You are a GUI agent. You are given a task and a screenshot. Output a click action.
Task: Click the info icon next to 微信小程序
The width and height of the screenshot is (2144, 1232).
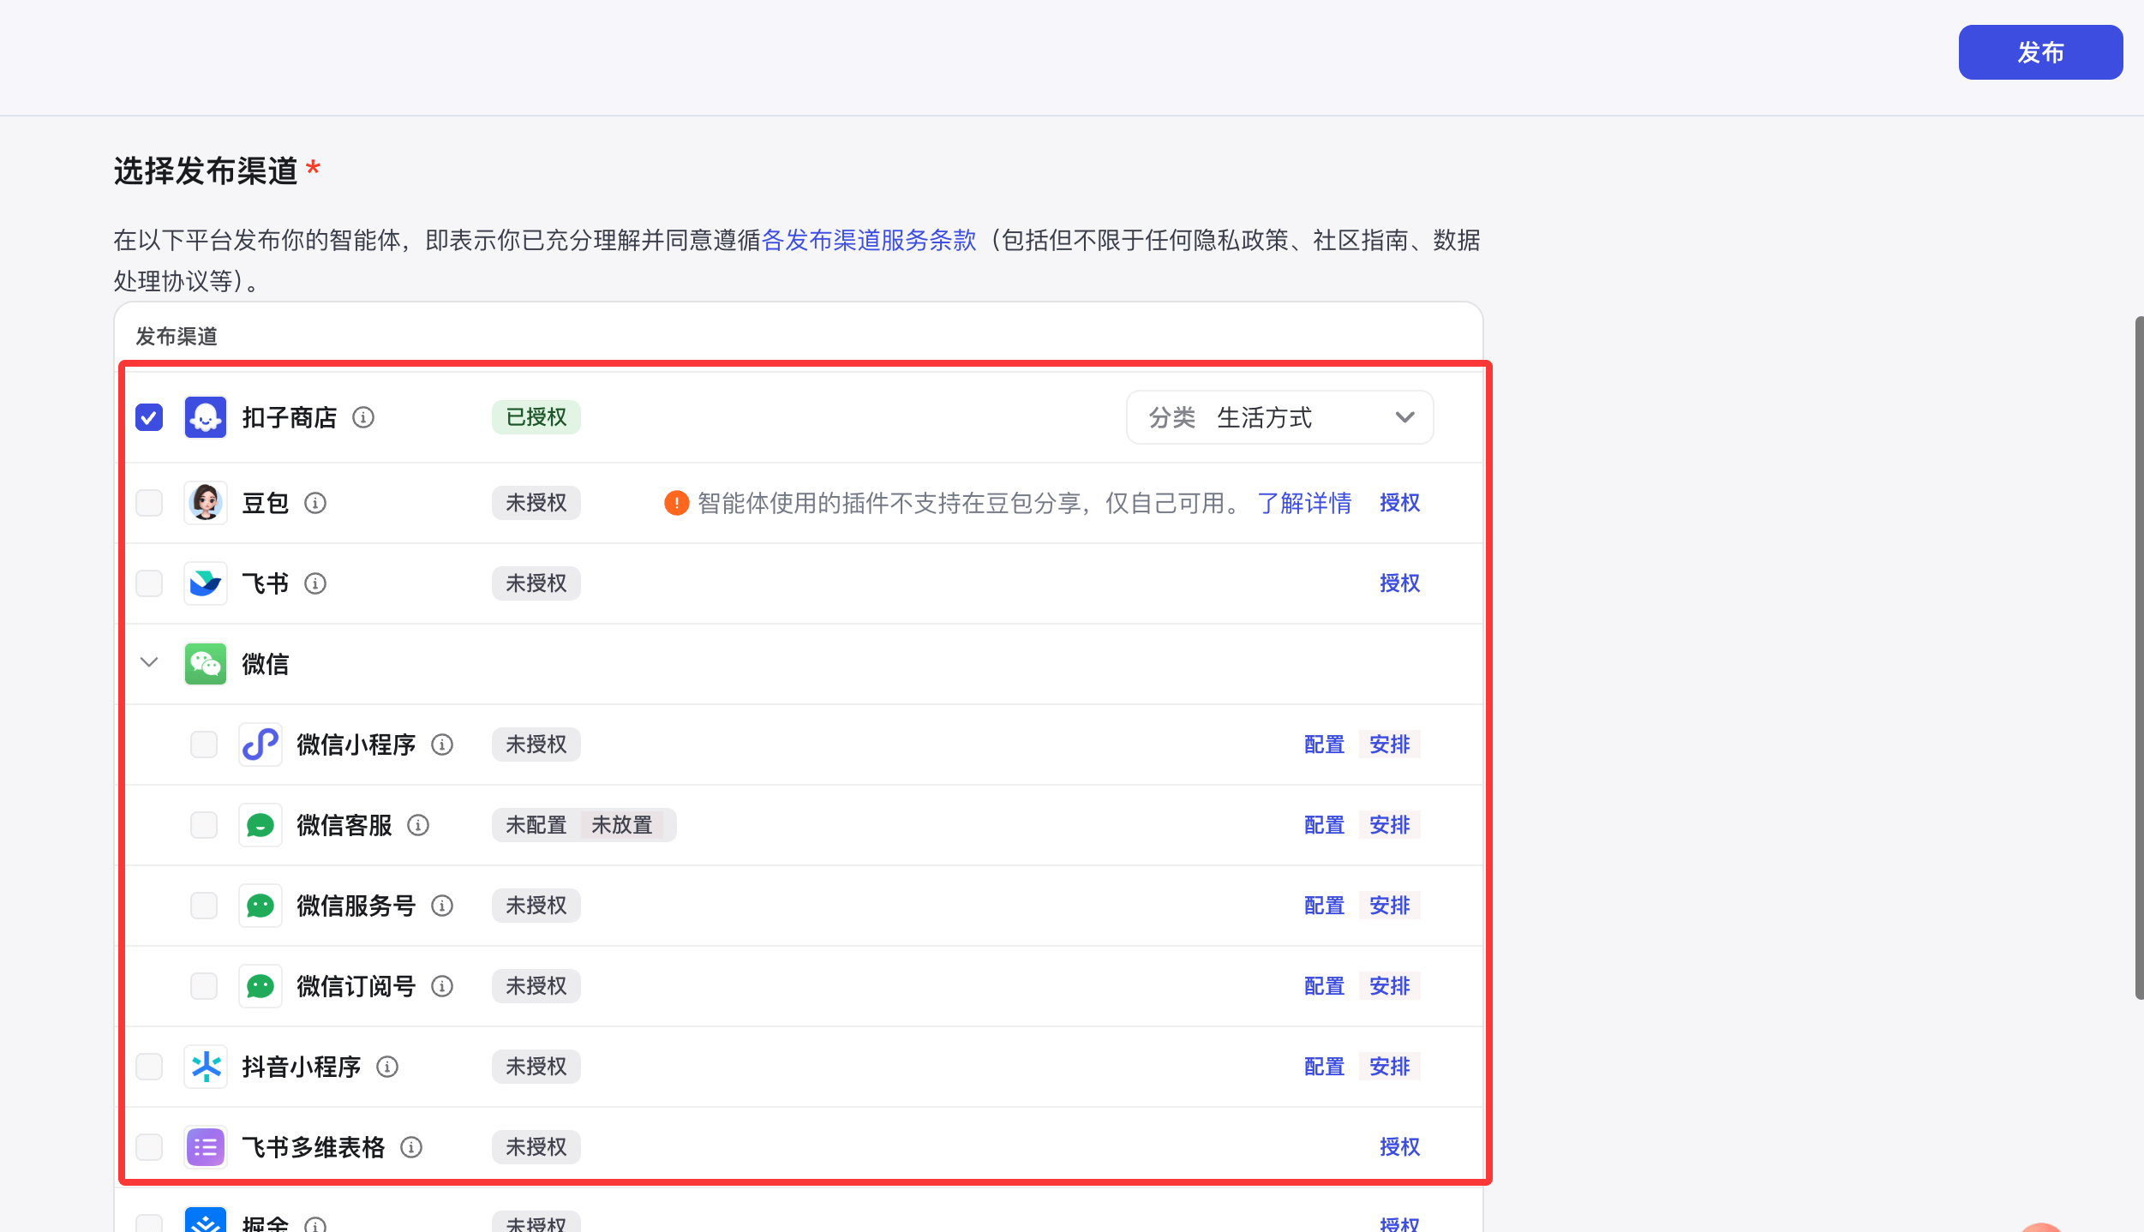(x=442, y=745)
